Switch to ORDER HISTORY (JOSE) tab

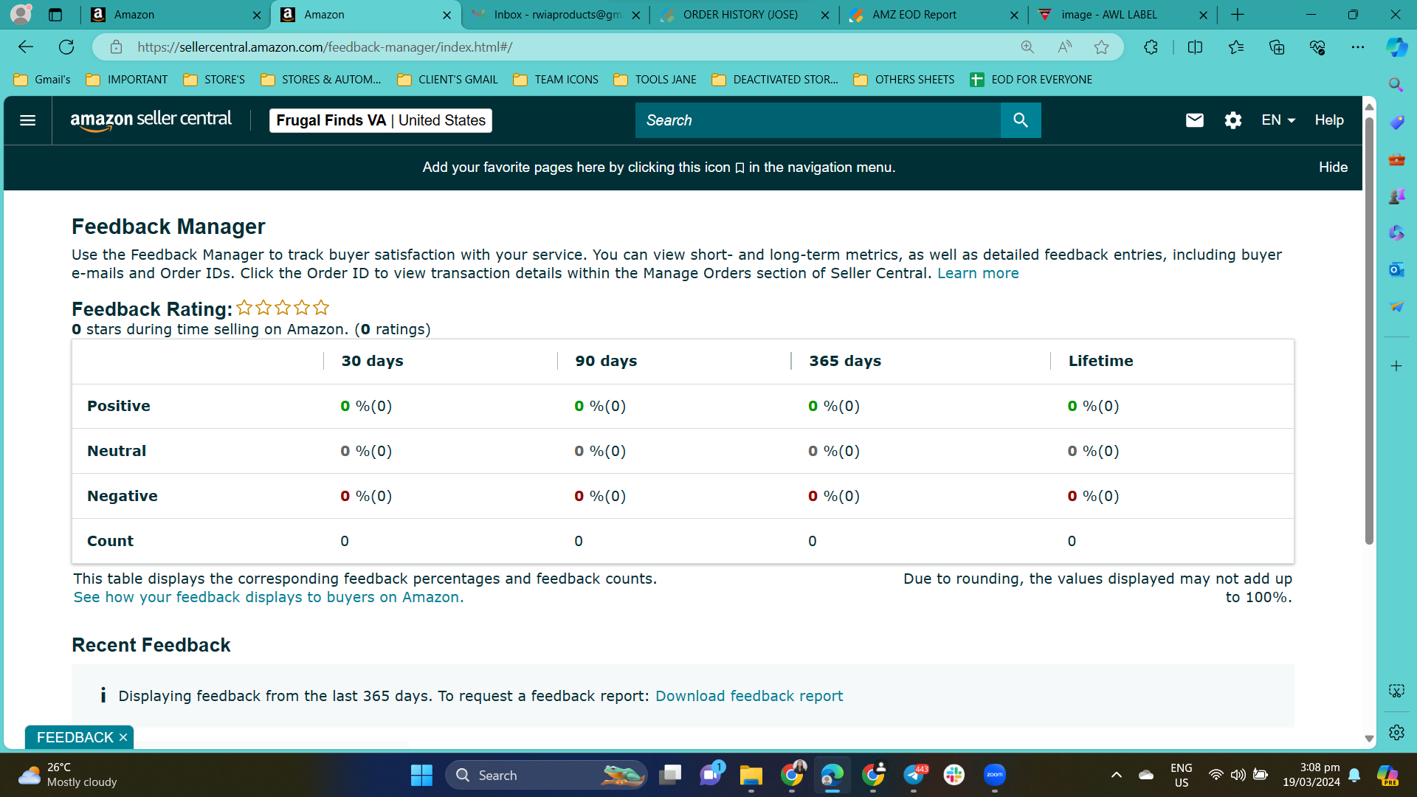point(745,15)
